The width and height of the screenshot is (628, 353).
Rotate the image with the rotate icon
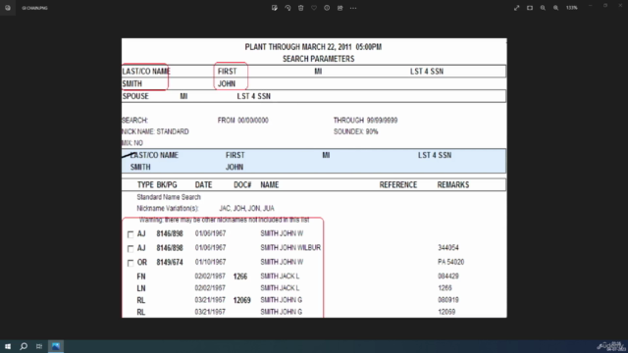coord(288,8)
